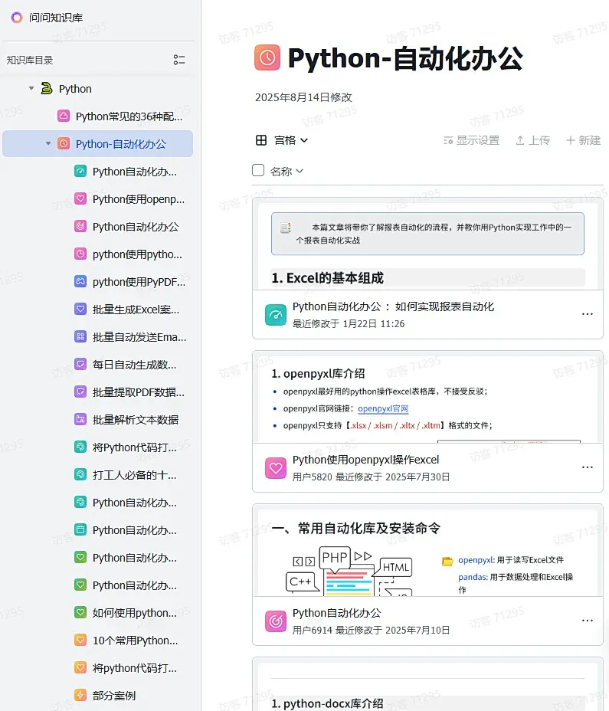This screenshot has height=711, width=609.
Task: Click the 问问知识库 logo icon
Action: coord(17,18)
